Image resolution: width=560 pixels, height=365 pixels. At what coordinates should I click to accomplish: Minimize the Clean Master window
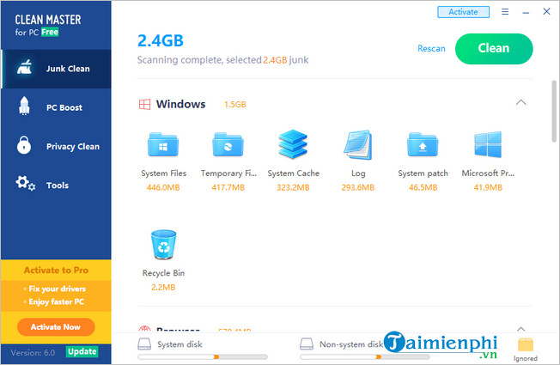[526, 12]
